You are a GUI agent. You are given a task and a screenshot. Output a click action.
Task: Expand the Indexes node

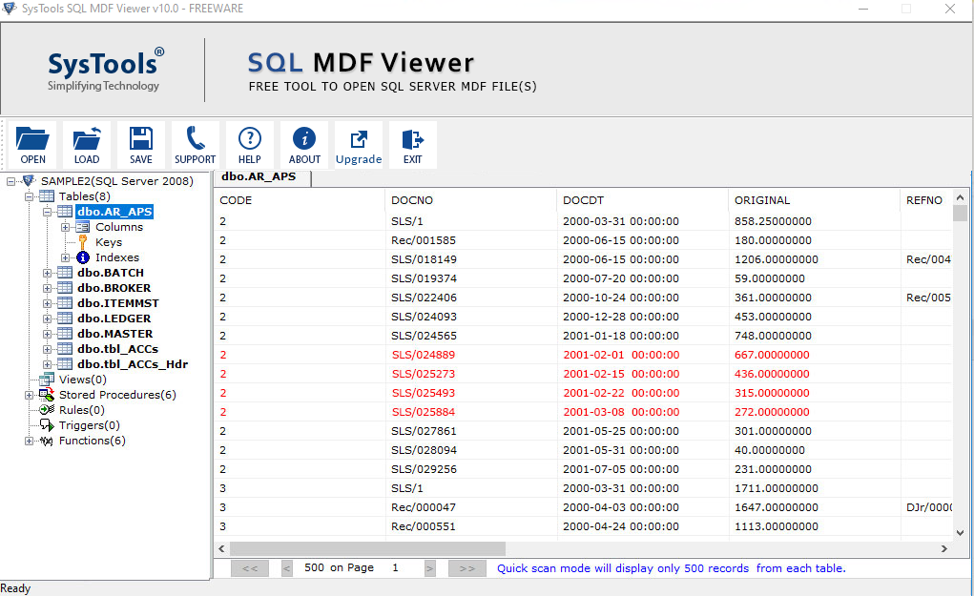(65, 257)
